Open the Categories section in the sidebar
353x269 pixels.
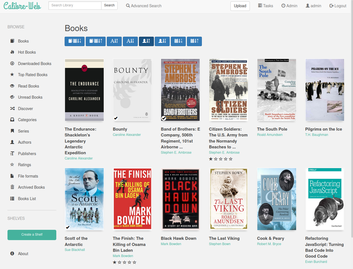[27, 120]
